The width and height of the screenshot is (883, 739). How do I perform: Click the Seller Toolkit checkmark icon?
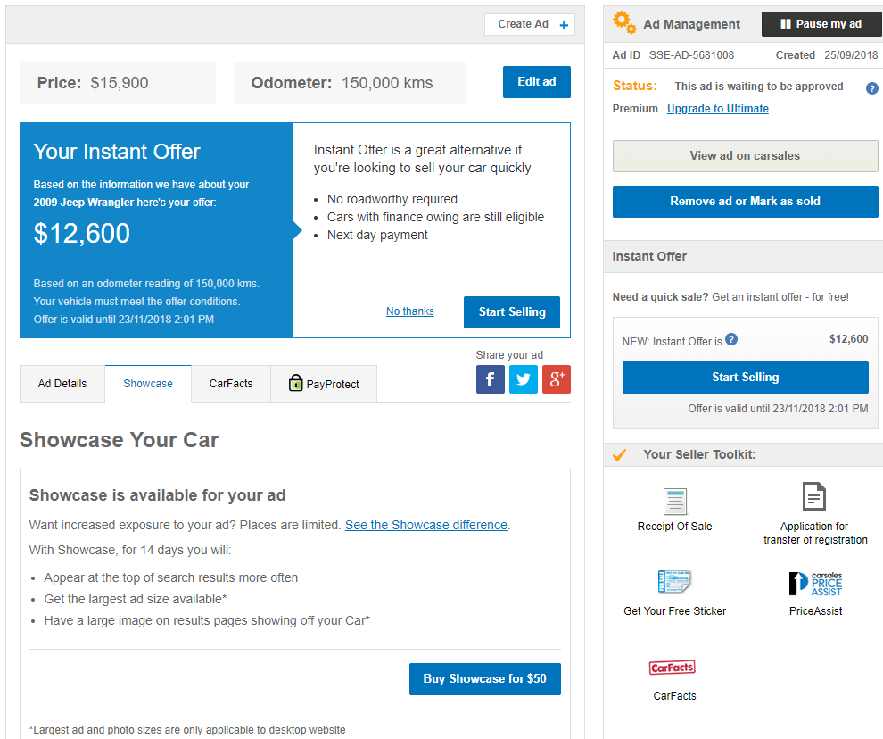pos(620,455)
